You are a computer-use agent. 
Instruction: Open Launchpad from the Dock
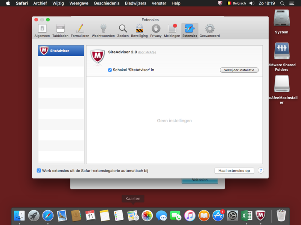coord(33,215)
